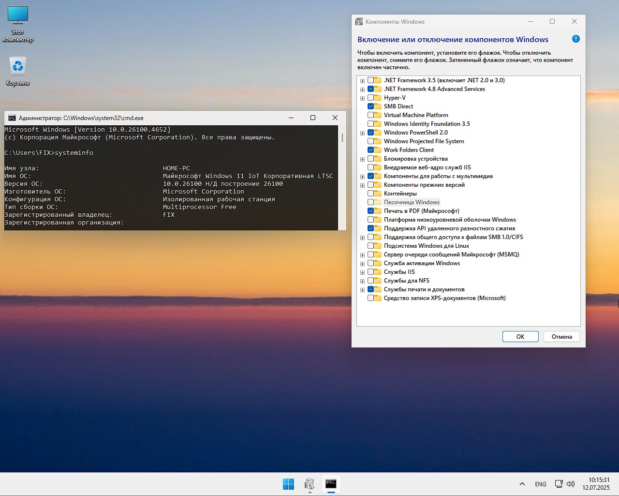This screenshot has height=496, width=619.
Task: Enable the Hyper-V checkbox
Action: [x=371, y=98]
